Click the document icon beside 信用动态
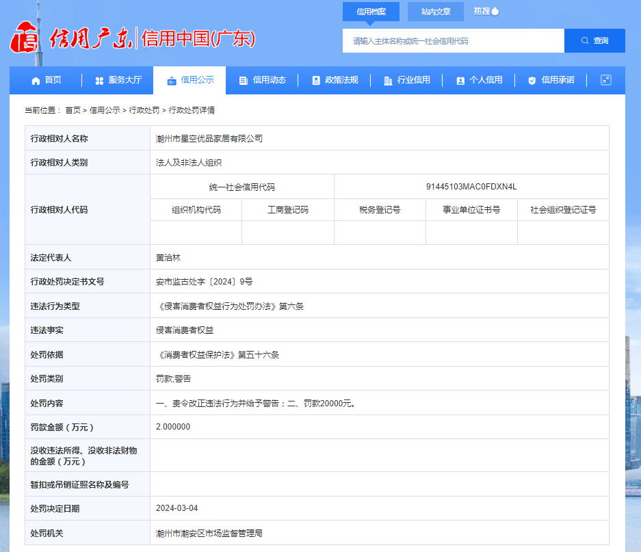The image size is (641, 552). point(244,81)
